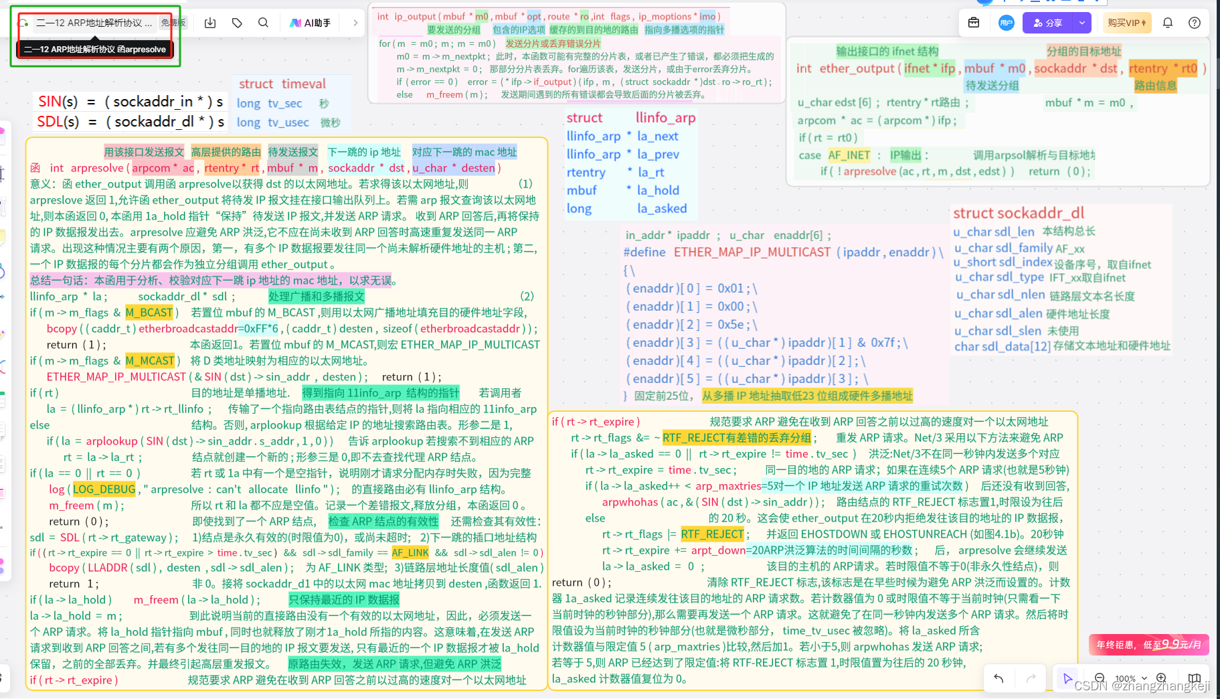Click the undo arrow
Screen dimensions: 1220x699
999,678
